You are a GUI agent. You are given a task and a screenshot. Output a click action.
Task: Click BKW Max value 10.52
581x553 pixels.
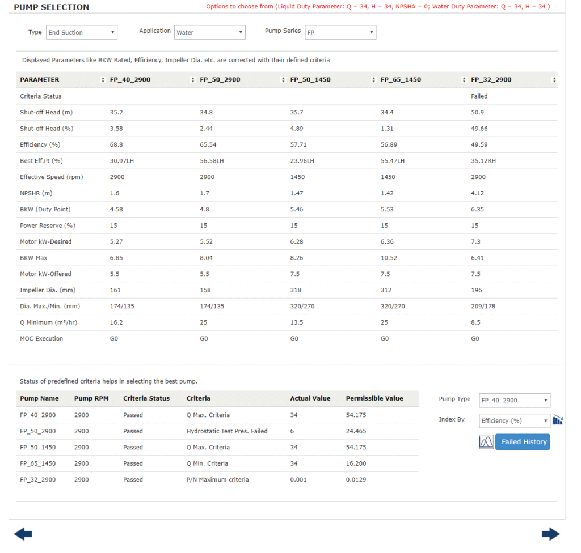[389, 258]
